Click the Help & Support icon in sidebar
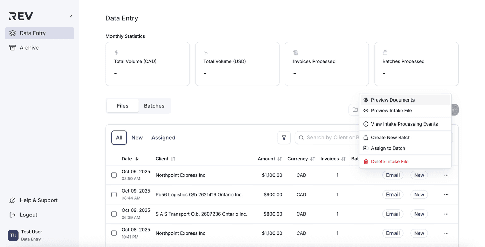Viewport: 485px width, 247px height. tap(12, 200)
